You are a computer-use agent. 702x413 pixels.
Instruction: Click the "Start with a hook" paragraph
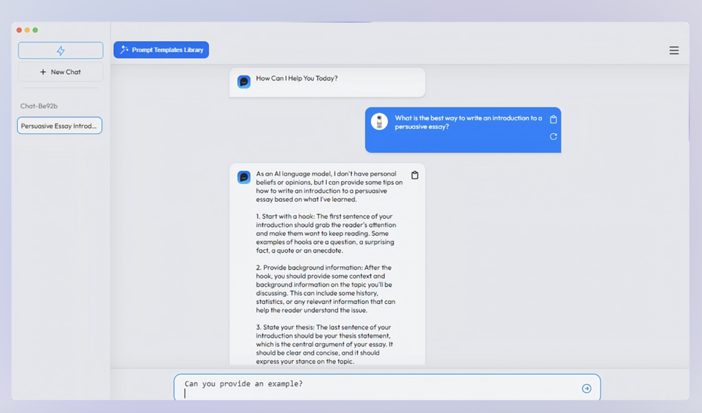326,234
